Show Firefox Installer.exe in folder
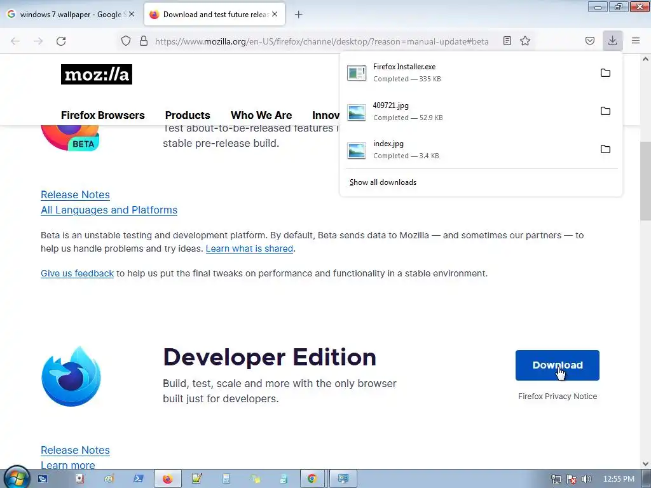 (x=605, y=73)
